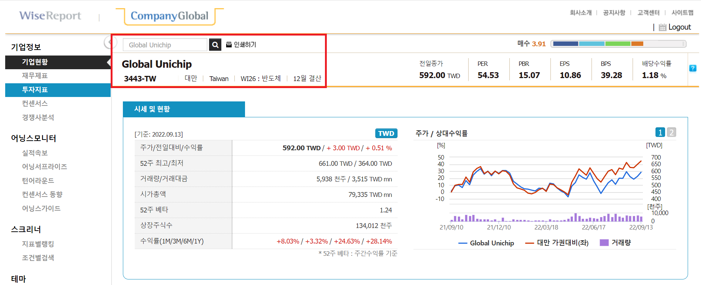
Task: Click the Logout link
Action: 680,27
